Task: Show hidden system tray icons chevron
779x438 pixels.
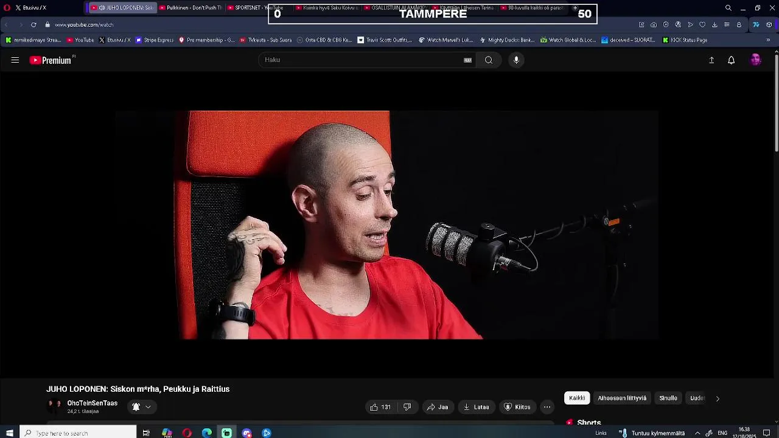Action: 697,433
